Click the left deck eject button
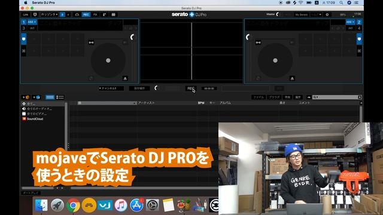Image resolution: width=383 pixels, height=215 pixels. pos(125,78)
